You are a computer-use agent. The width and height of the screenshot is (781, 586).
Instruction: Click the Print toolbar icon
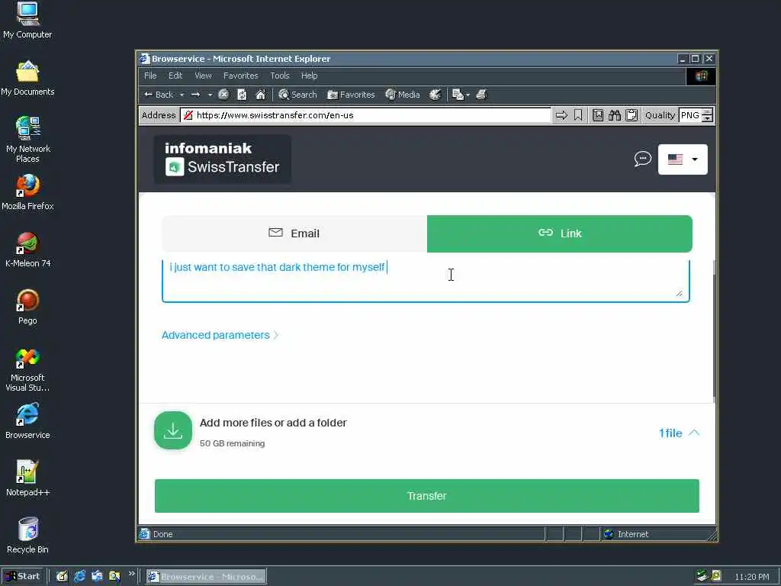pos(481,95)
